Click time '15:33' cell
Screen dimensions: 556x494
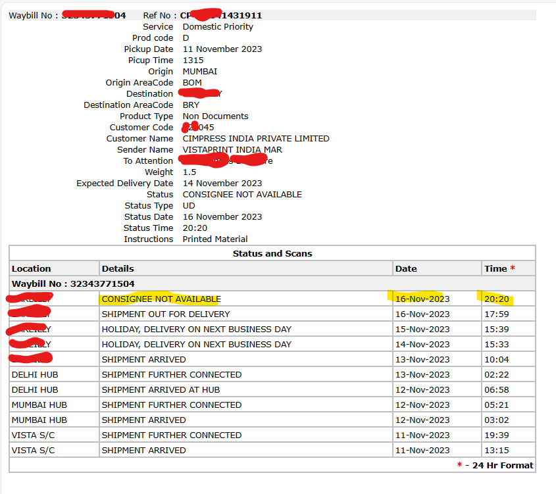(496, 345)
